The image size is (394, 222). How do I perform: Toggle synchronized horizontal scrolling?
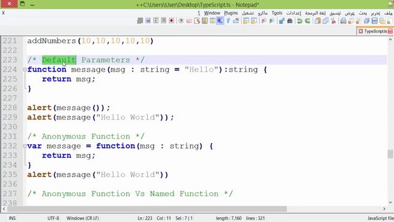pos(246,21)
